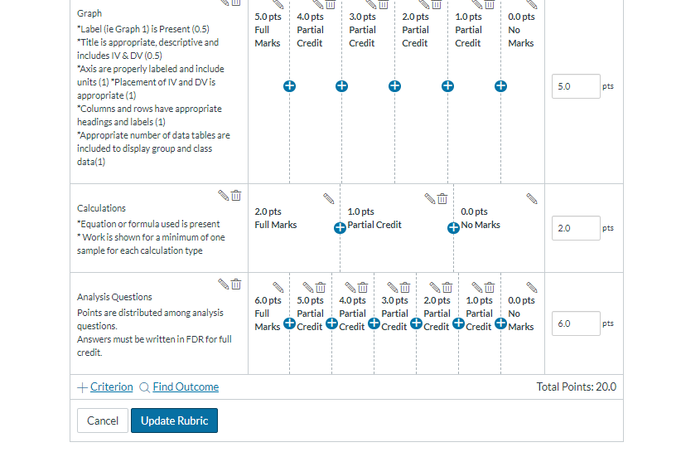Add rating between Calculations Full Marks and Partial Credit

coord(340,228)
